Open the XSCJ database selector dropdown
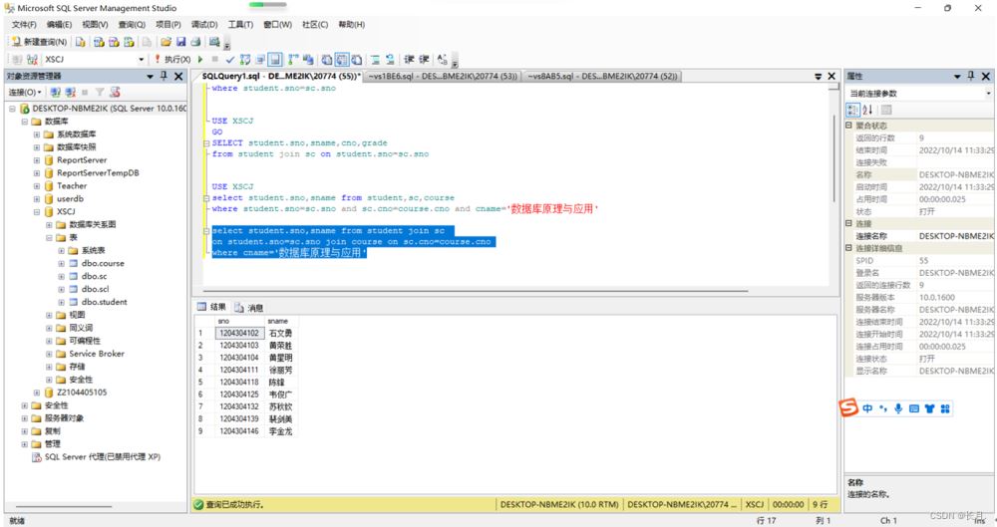Image resolution: width=997 pixels, height=527 pixels. (x=140, y=60)
